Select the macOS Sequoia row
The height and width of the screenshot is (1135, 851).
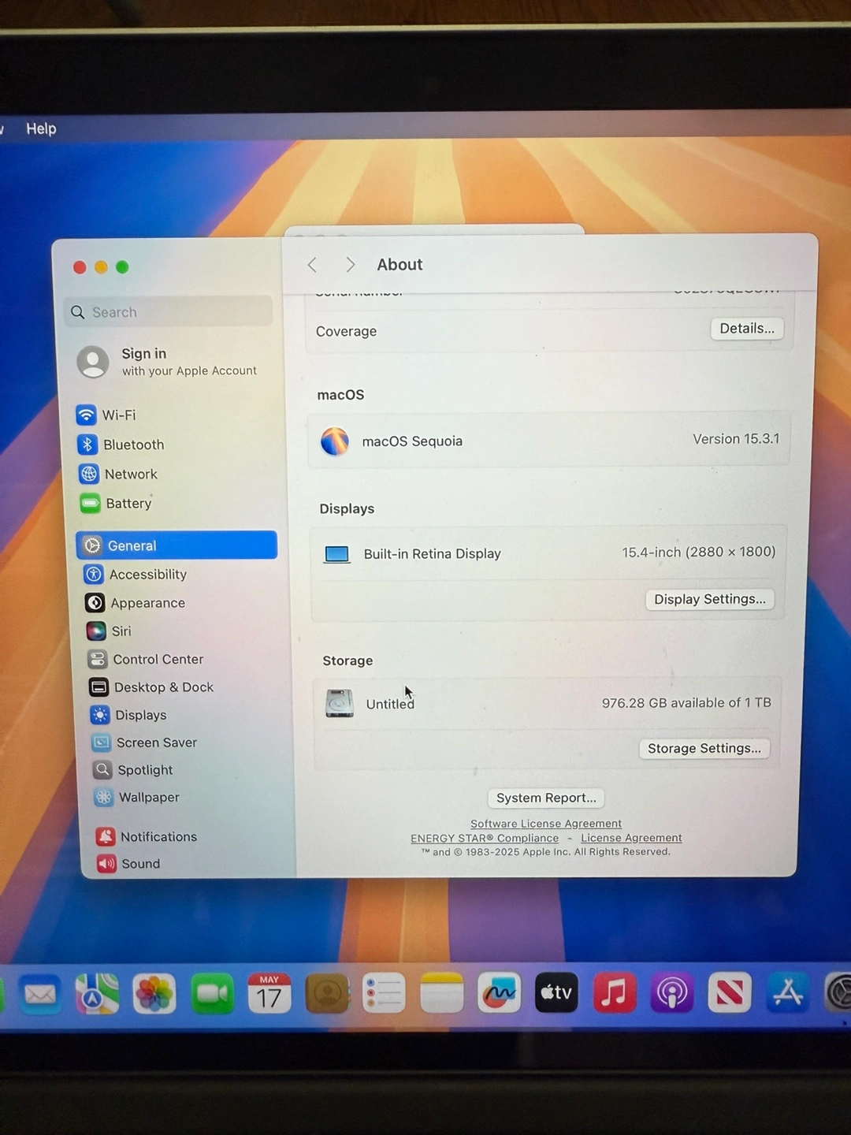click(x=549, y=440)
